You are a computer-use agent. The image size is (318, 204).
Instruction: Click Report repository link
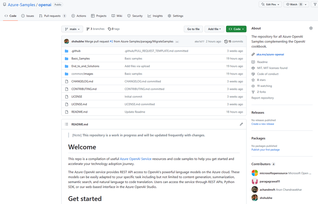pos(263,98)
